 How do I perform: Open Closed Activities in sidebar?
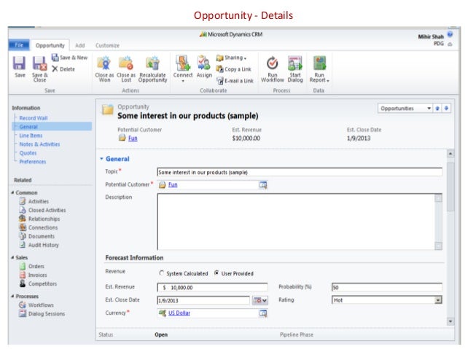47,210
